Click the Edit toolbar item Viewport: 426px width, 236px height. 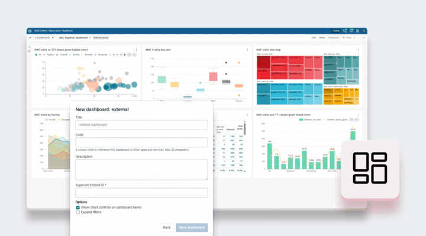pyautogui.click(x=314, y=38)
